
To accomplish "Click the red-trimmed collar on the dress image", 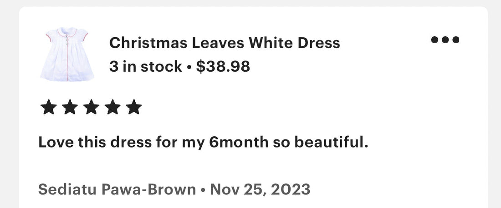I will click(x=67, y=32).
